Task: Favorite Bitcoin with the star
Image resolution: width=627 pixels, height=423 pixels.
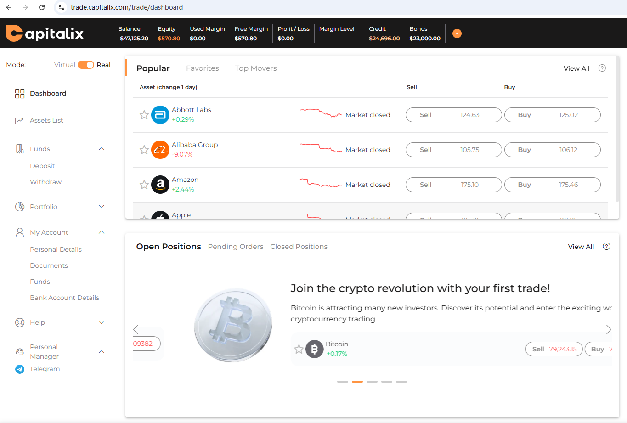Action: (299, 349)
